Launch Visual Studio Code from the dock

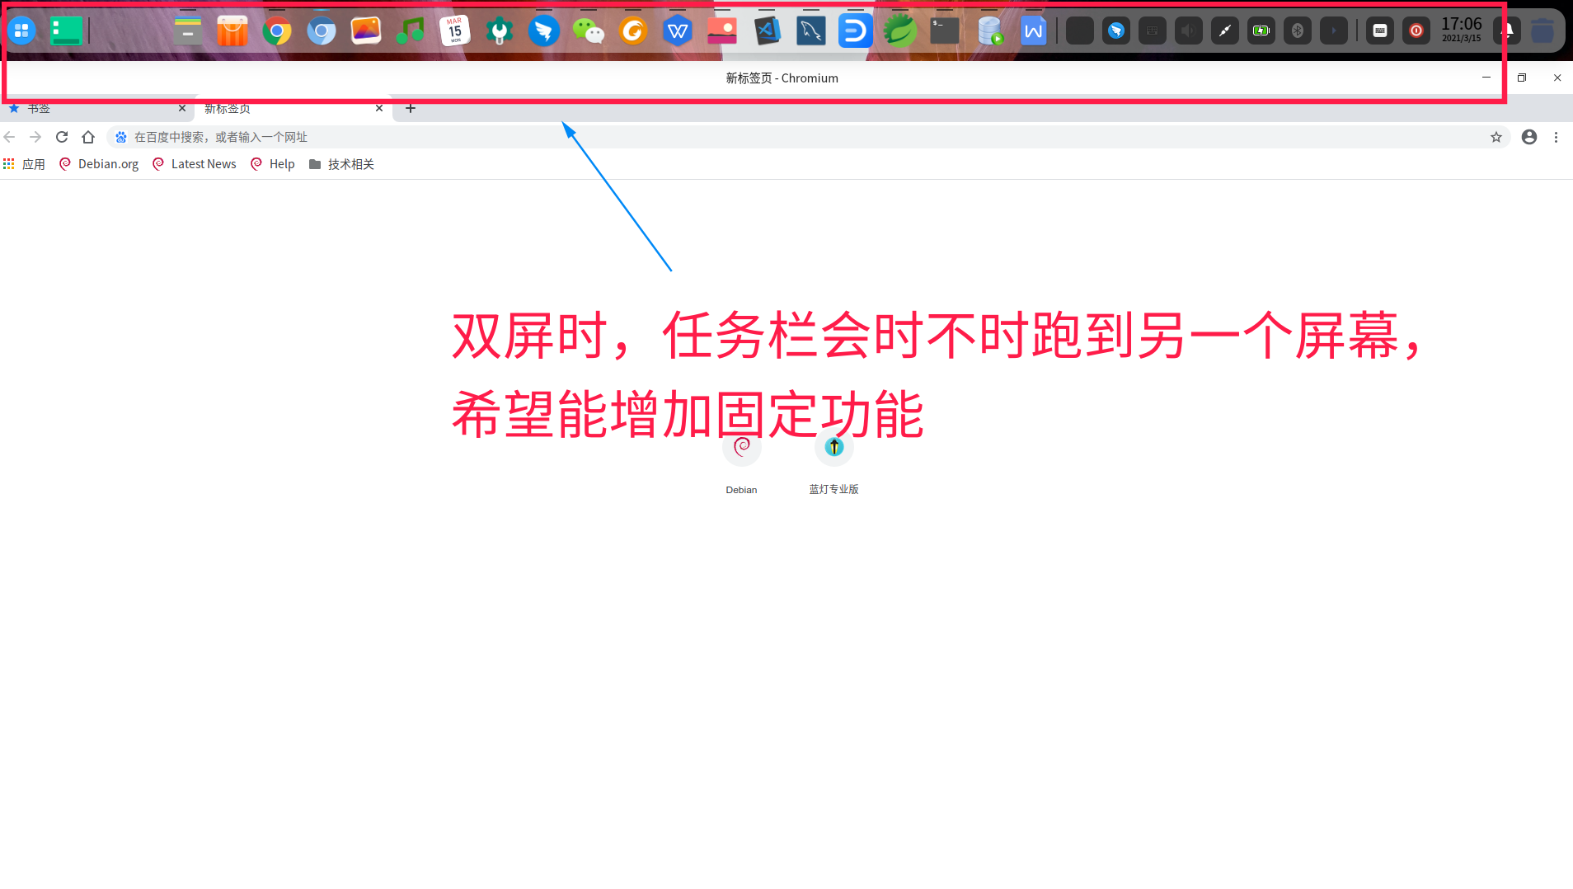(x=767, y=31)
